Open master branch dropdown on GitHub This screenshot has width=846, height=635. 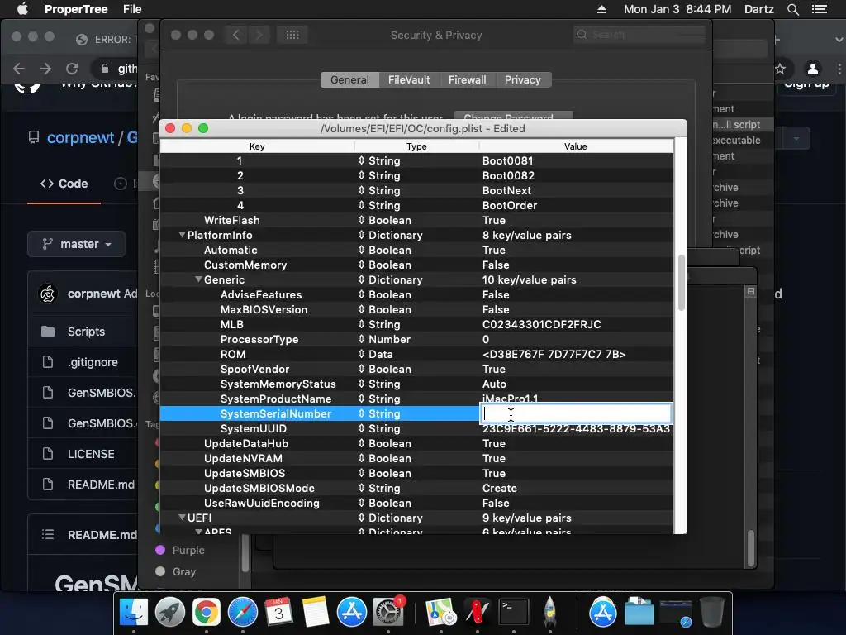(77, 244)
